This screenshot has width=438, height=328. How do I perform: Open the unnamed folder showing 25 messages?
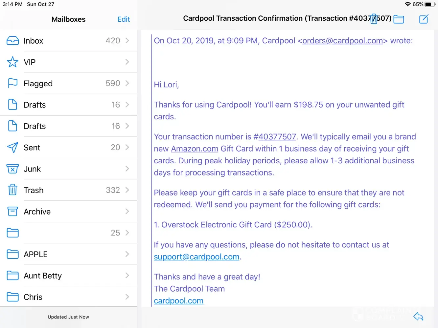coord(66,233)
